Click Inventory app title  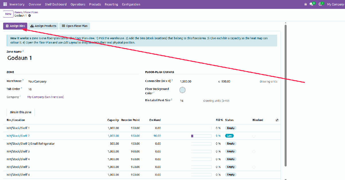point(17,4)
